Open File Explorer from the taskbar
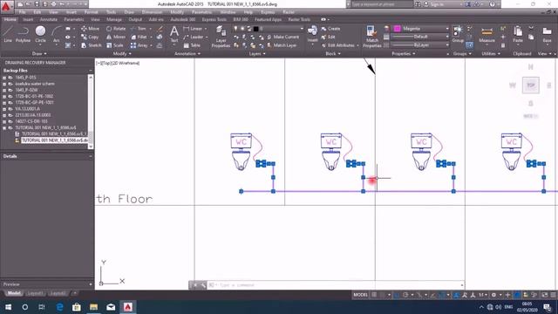Screen dimensions: 558x314 click(93, 307)
